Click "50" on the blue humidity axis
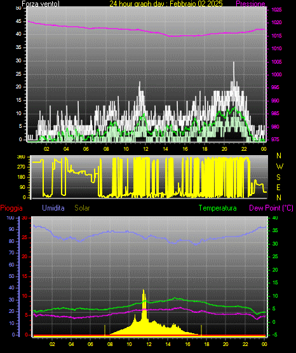 click(11, 276)
